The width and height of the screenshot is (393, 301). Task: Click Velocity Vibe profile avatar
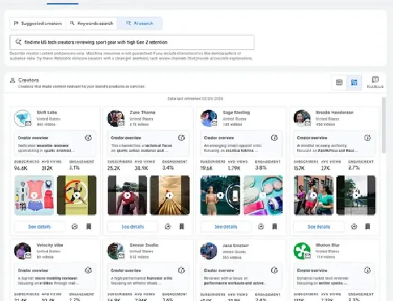pyautogui.click(x=23, y=251)
